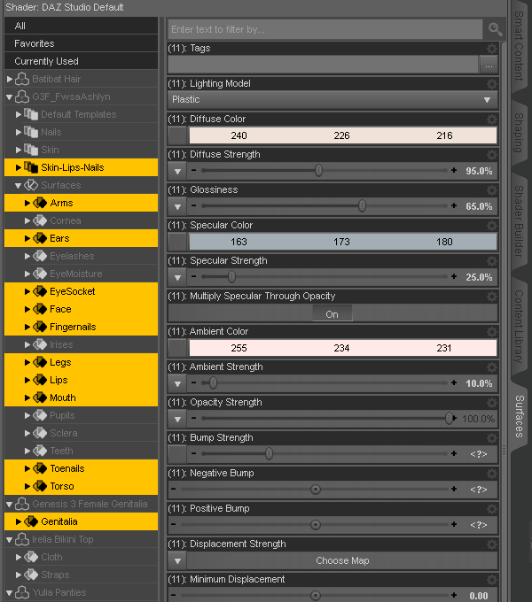Click the Skin-Lips-Nails template icon

pos(31,167)
